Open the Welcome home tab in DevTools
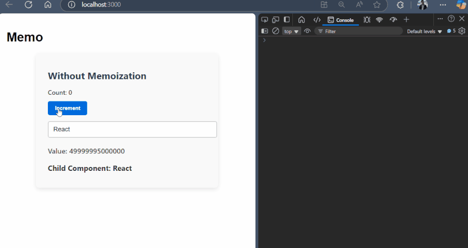Viewport: 468px width, 248px height. tap(301, 20)
